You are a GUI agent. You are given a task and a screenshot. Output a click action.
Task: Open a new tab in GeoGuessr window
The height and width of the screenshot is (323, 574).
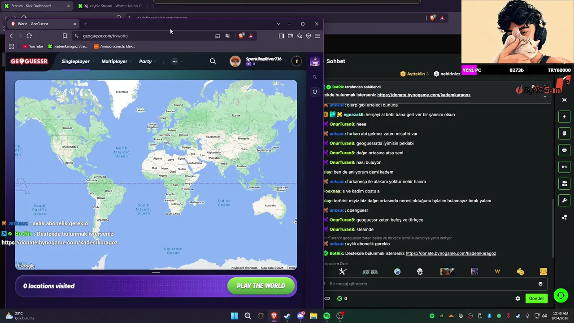(x=86, y=24)
